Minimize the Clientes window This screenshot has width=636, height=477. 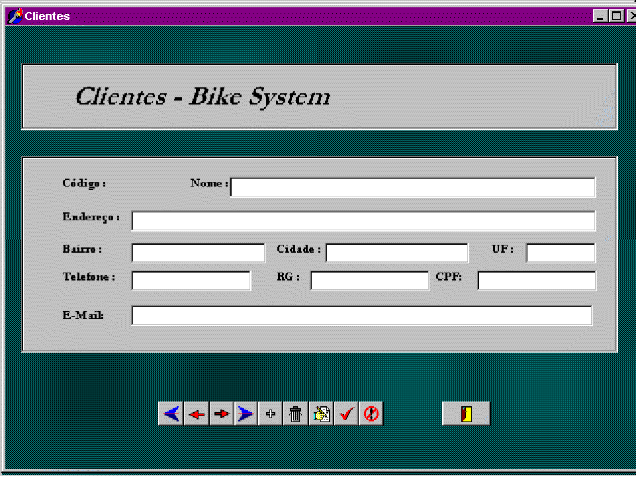pyautogui.click(x=600, y=17)
